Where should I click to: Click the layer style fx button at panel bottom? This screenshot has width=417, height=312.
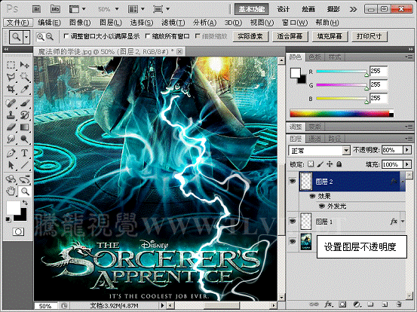click(328, 304)
